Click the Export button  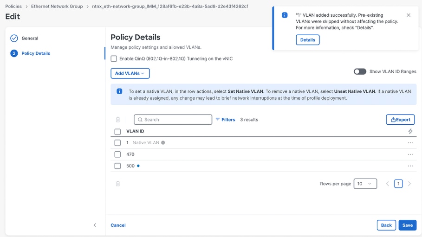(x=400, y=120)
